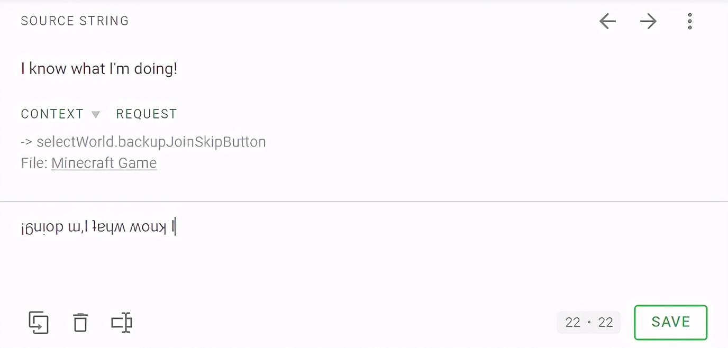
Task: Click the SOURCE STRING heading
Action: [x=75, y=21]
